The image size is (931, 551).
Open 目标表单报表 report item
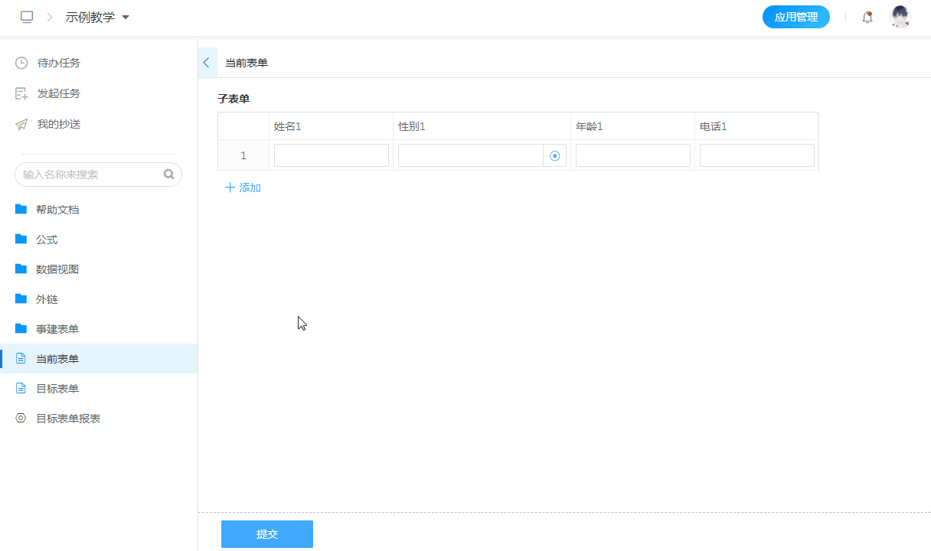[x=68, y=419]
